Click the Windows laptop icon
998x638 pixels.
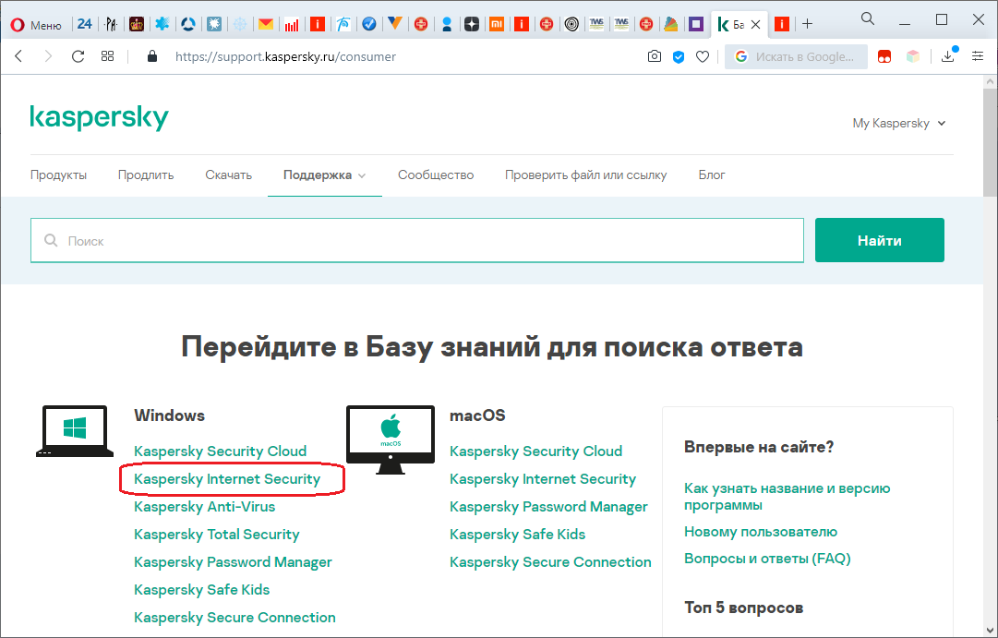[x=75, y=431]
